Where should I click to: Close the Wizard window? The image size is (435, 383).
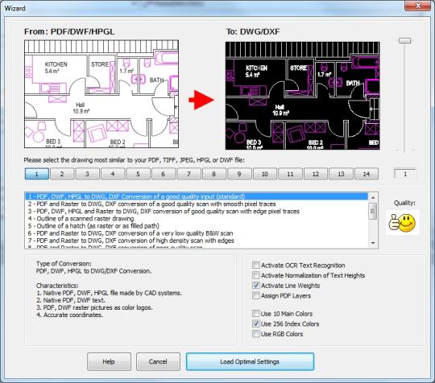point(417,6)
